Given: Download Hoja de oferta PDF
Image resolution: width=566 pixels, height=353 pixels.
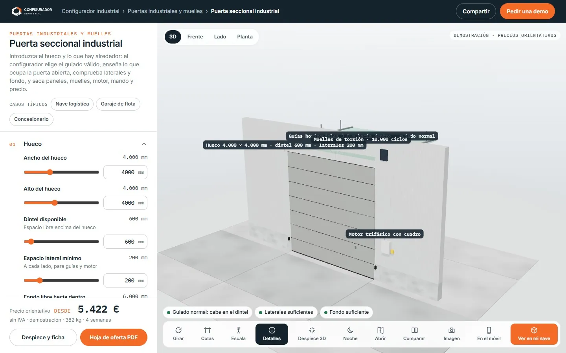Looking at the screenshot, I should pyautogui.click(x=114, y=337).
